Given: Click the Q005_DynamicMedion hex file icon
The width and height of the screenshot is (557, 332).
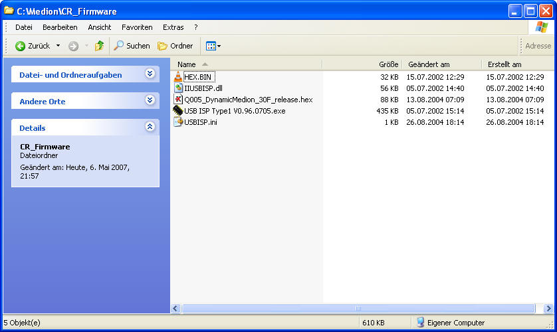Looking at the screenshot, I should pos(178,100).
